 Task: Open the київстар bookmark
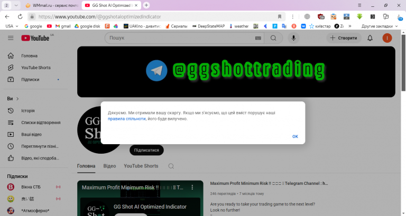pos(320,26)
